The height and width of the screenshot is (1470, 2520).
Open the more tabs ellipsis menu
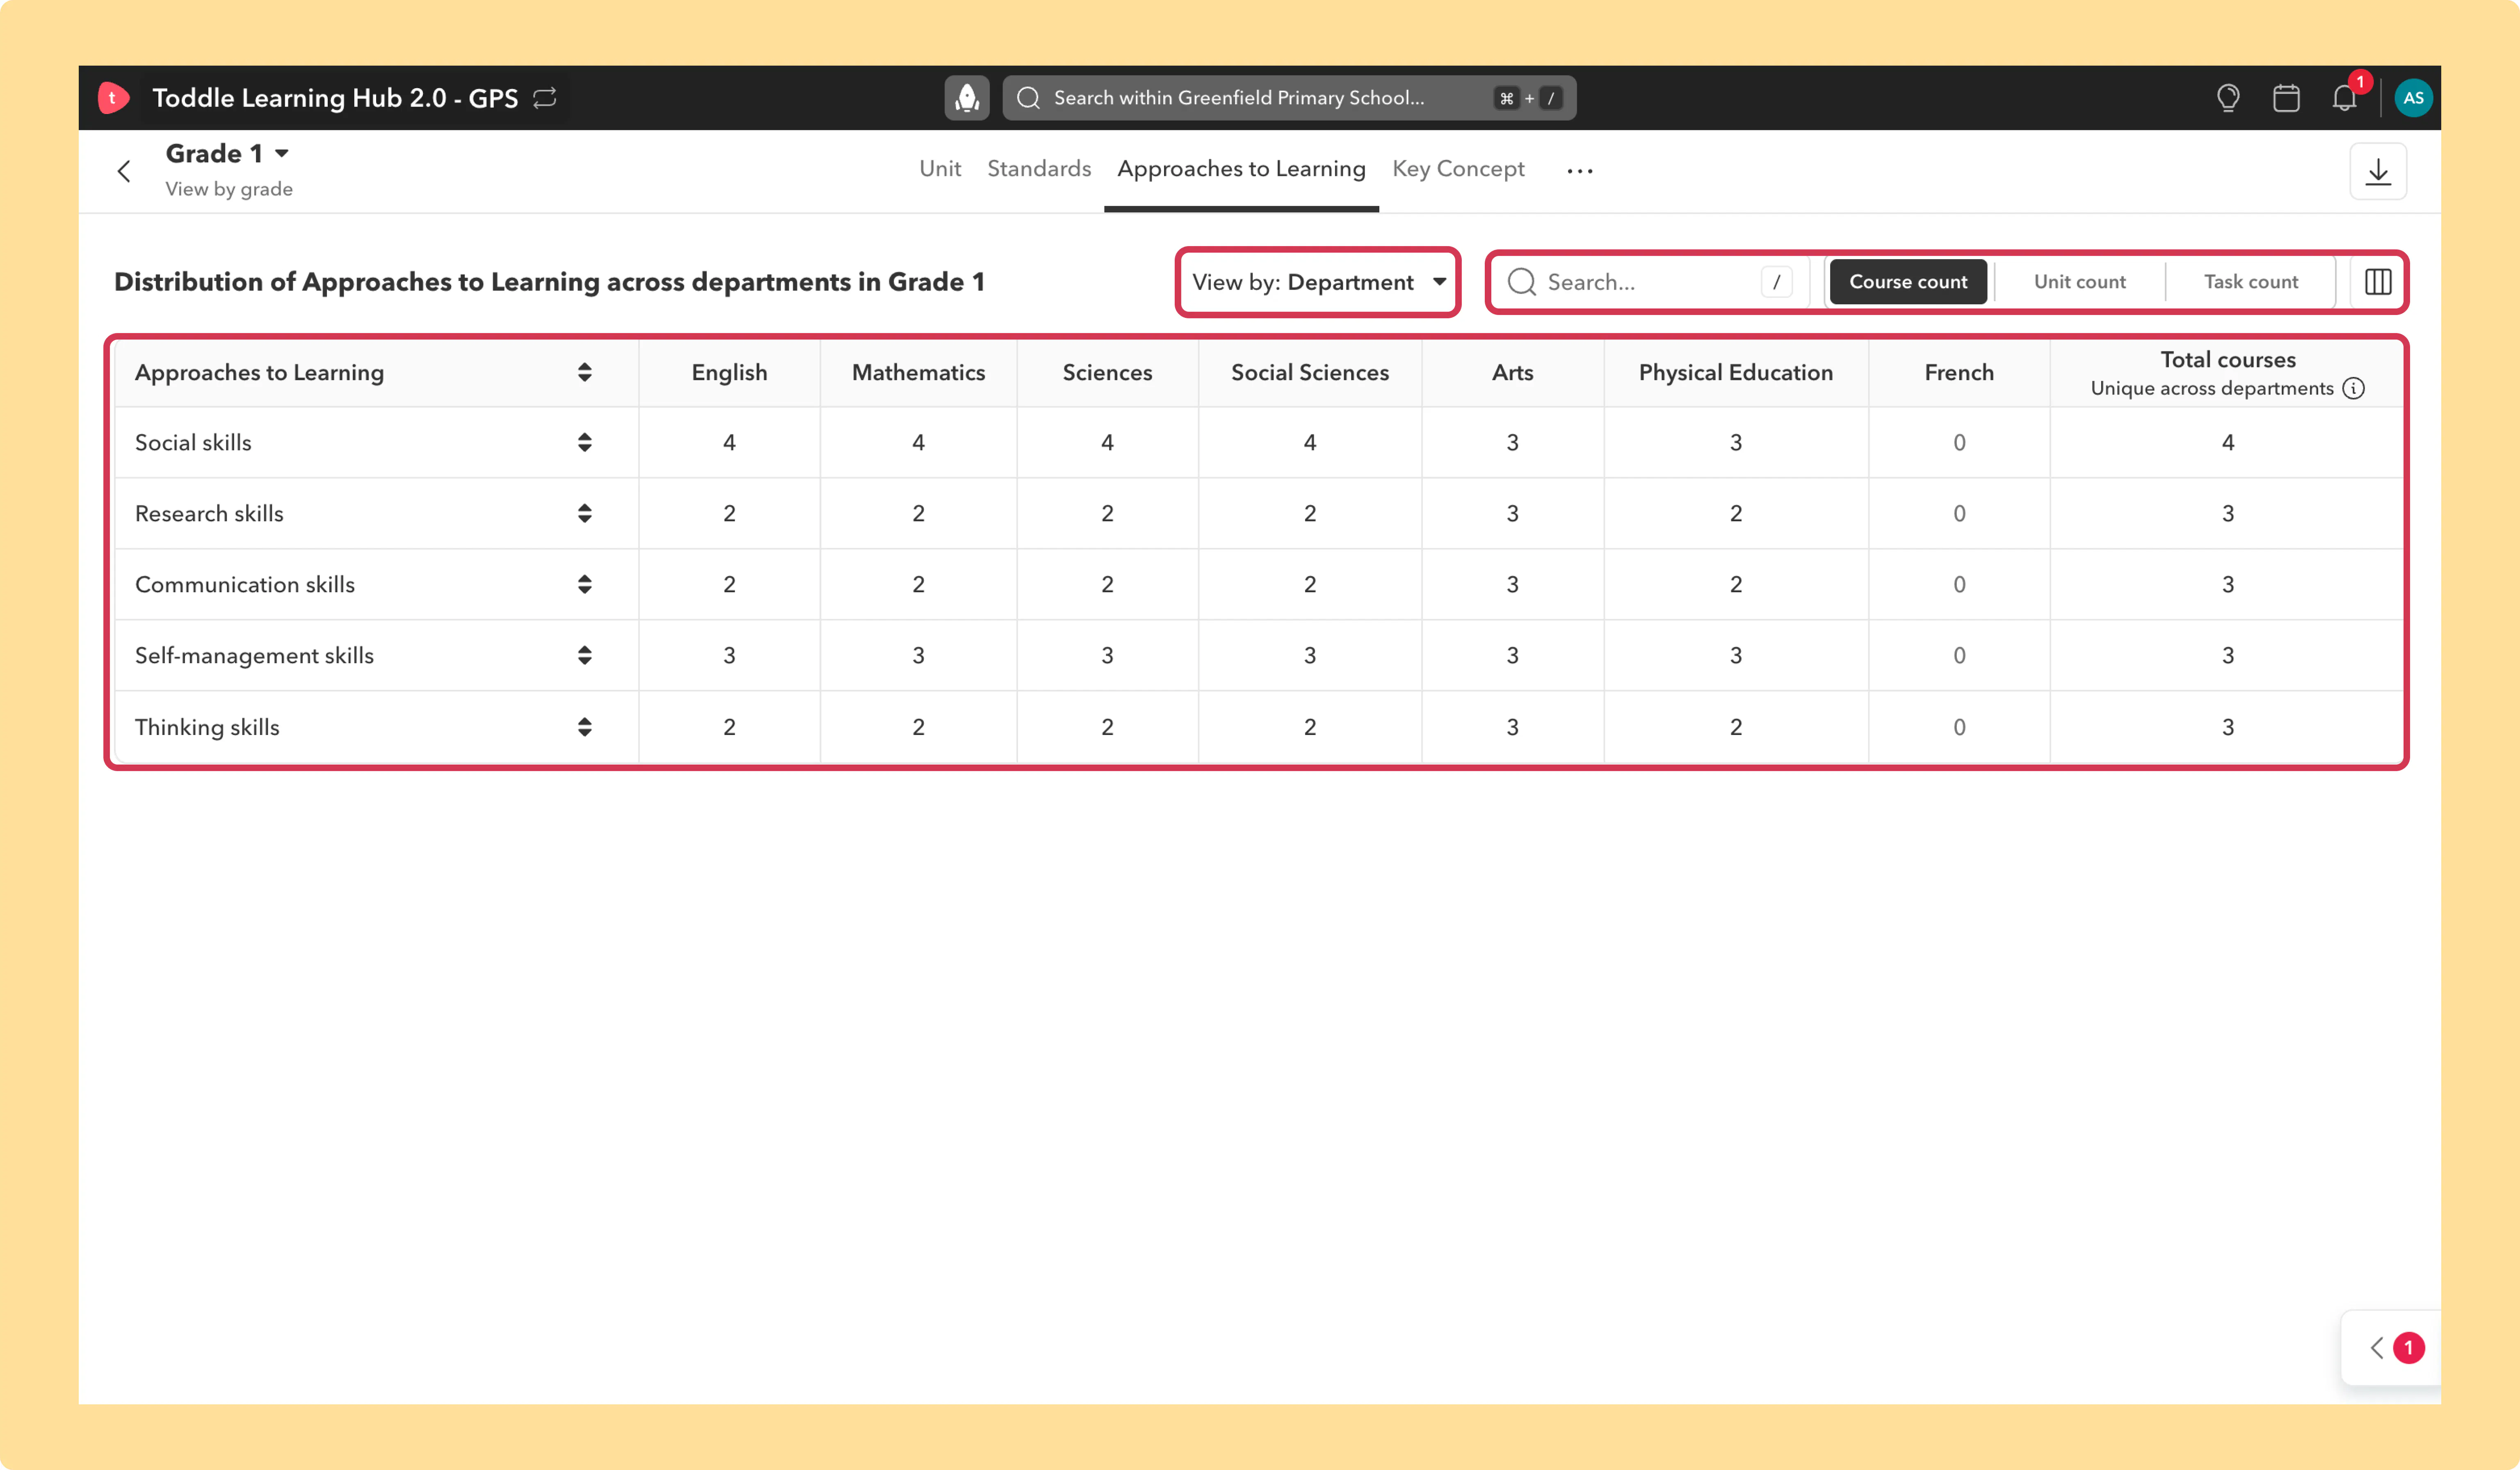(x=1580, y=171)
